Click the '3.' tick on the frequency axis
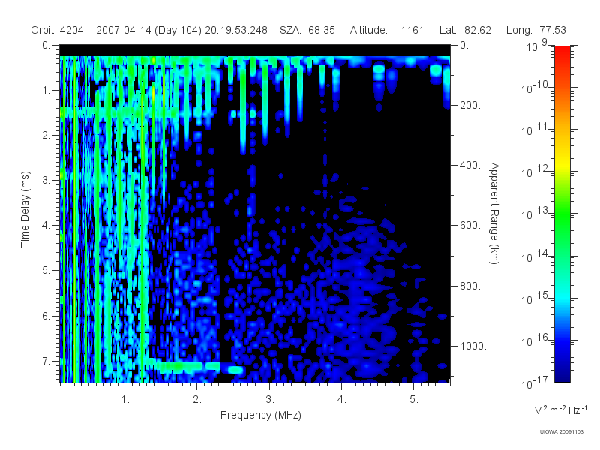600x450 pixels. (x=270, y=400)
